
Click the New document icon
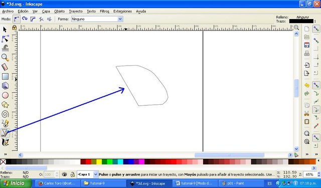pos(306,29)
